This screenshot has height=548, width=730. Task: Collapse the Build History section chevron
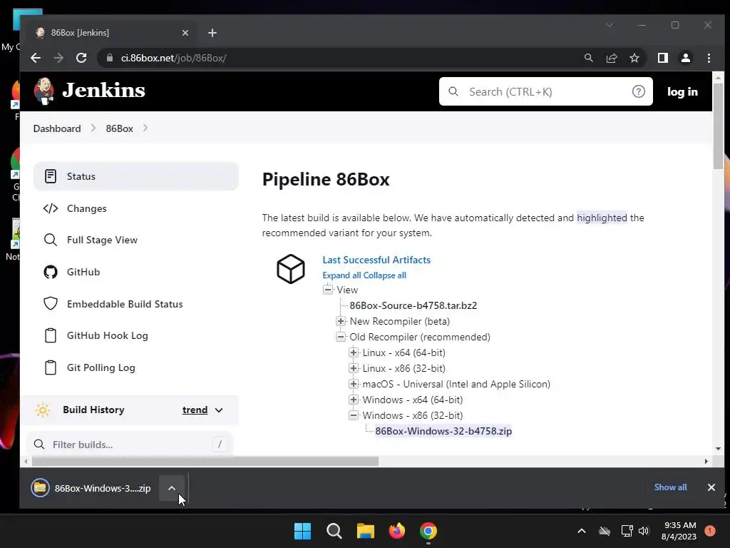coord(219,410)
